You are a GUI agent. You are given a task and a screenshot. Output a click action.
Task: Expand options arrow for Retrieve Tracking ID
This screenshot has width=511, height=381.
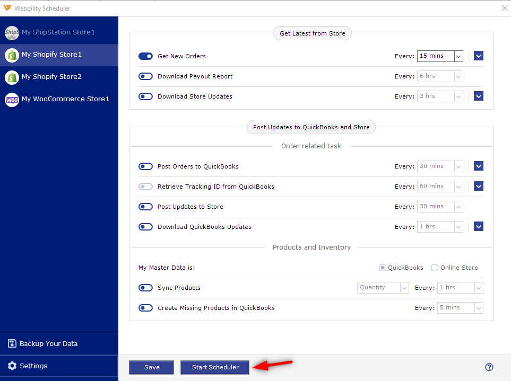(x=479, y=186)
